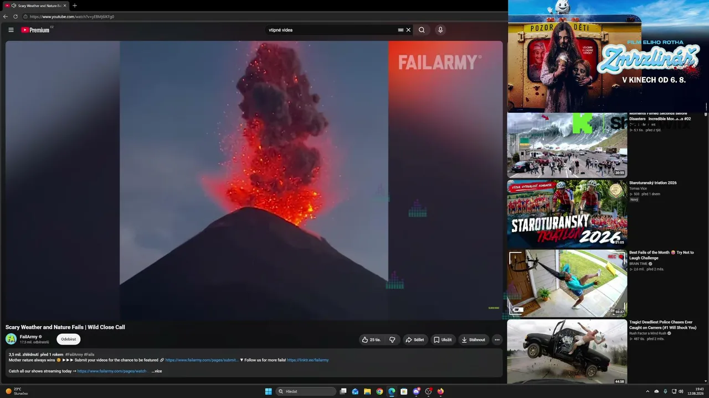Close the Scary Weather browser tab

(65, 6)
